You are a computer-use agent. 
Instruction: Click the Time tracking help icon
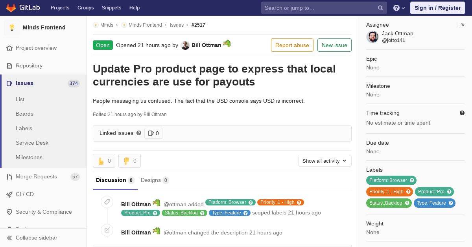point(462,113)
